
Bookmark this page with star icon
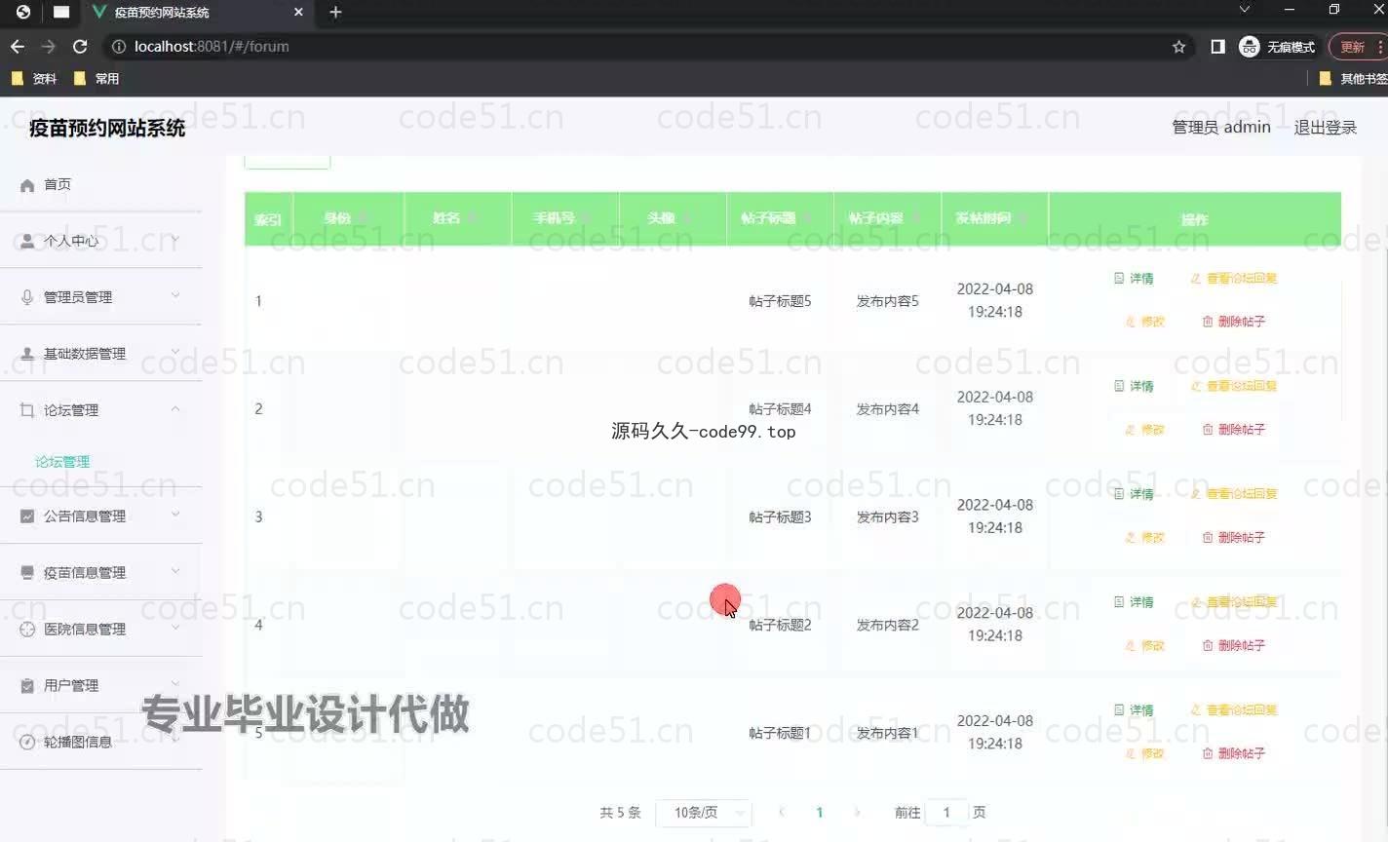click(1178, 47)
